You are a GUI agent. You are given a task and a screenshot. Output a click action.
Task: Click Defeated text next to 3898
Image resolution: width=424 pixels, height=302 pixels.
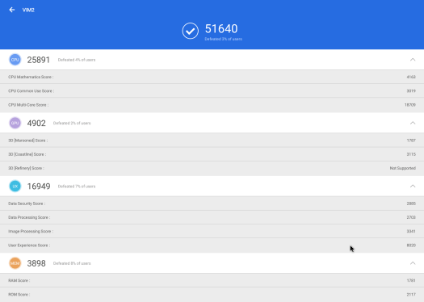click(72, 263)
